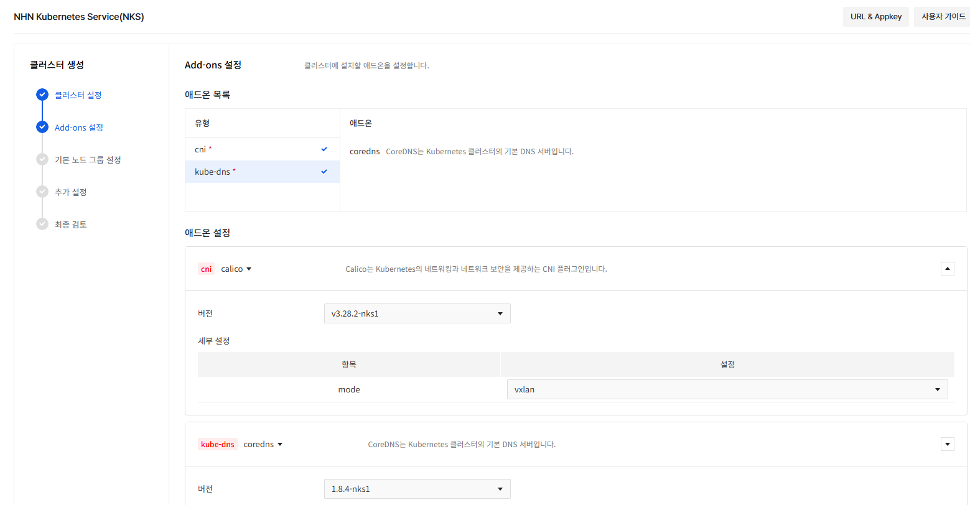
Task: Open the v3.28.2-nks1 version dropdown
Action: coord(417,313)
